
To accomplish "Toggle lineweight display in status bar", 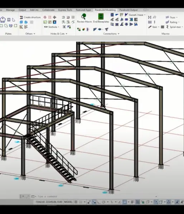I will [132, 202].
